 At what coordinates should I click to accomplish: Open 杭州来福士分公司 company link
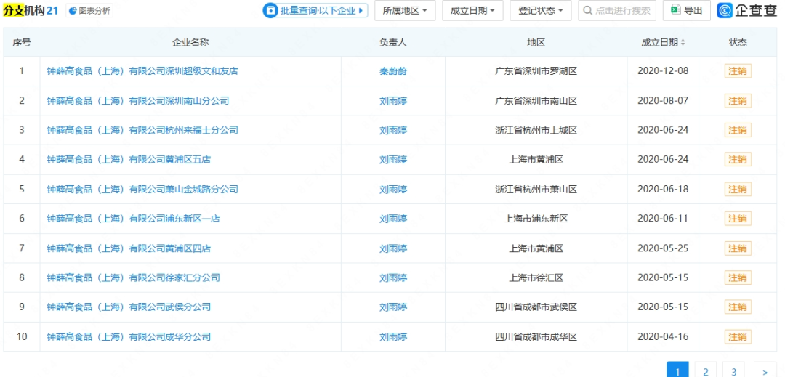click(x=142, y=130)
